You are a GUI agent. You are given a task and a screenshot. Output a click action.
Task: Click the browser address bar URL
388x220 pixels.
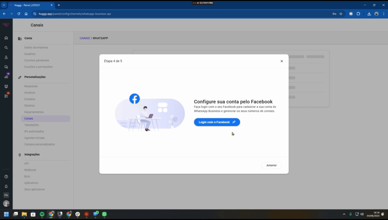pos(75,14)
